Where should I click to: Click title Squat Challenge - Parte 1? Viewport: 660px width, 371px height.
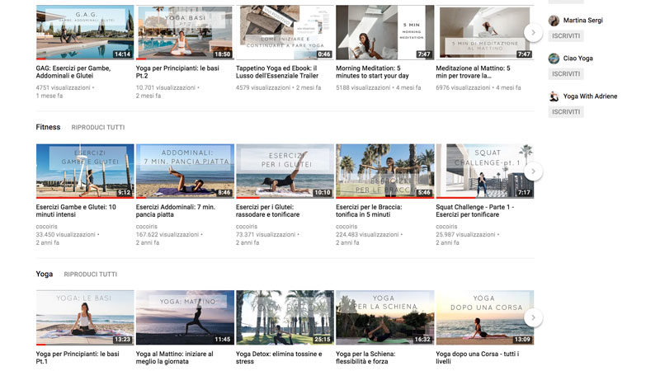(475, 211)
